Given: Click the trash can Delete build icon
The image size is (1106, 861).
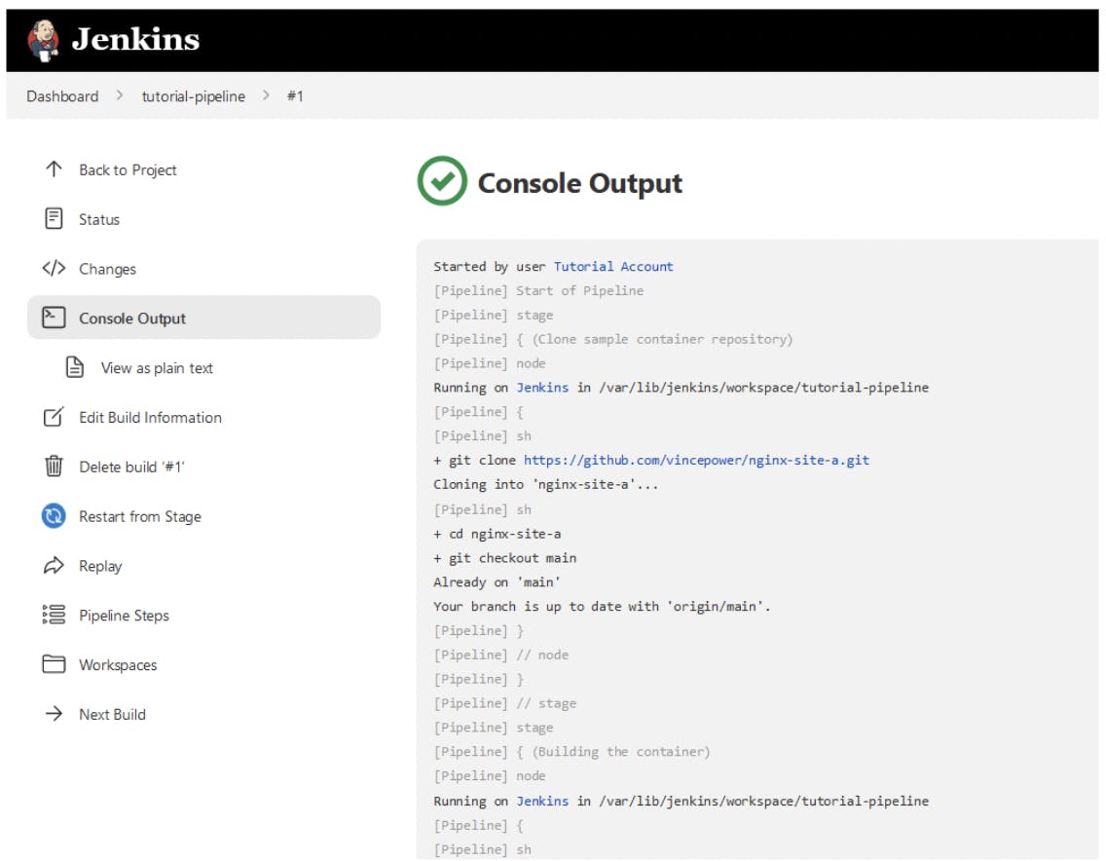Looking at the screenshot, I should tap(54, 466).
